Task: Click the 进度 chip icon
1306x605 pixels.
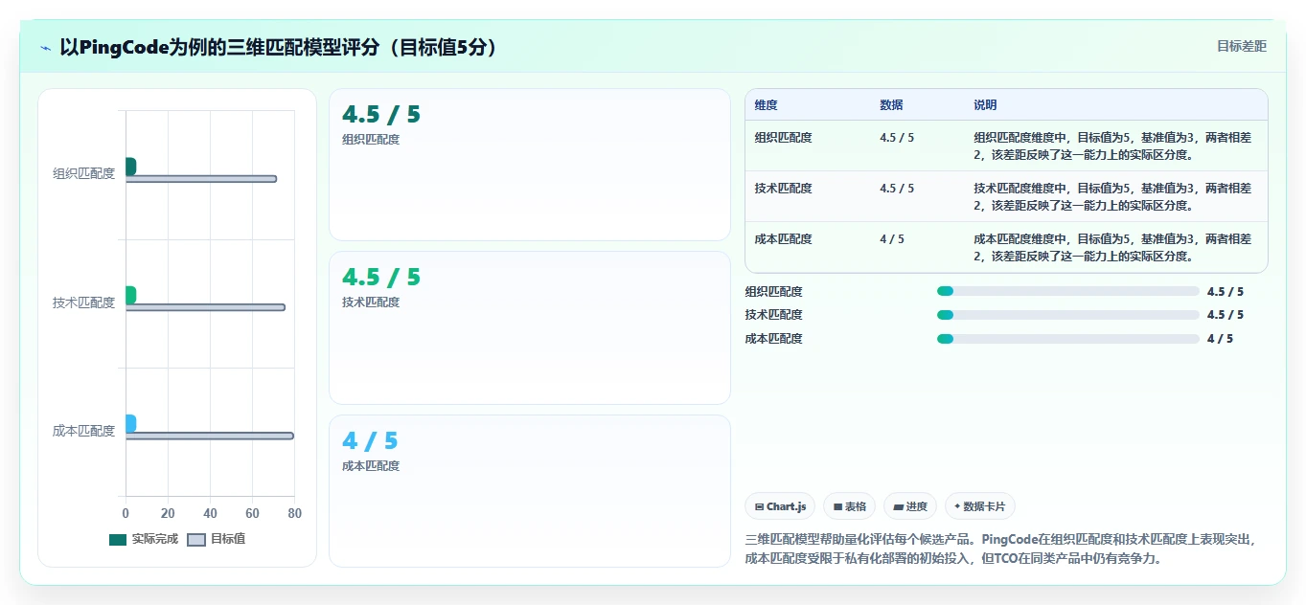Action: [899, 506]
